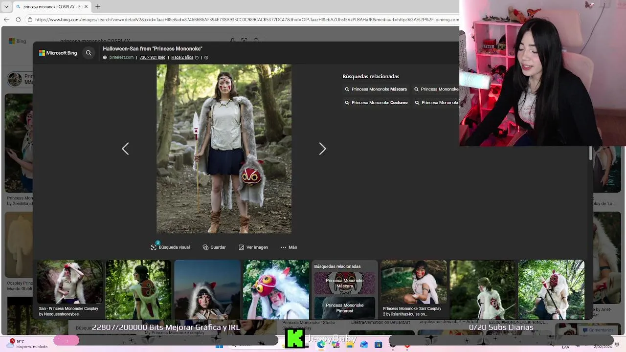Click the 736 × 921 jpeg size link
626x352 pixels.
point(153,57)
